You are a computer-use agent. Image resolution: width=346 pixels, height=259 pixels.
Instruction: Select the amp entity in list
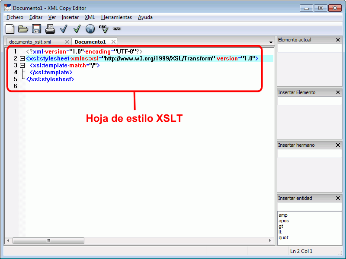pos(283,215)
